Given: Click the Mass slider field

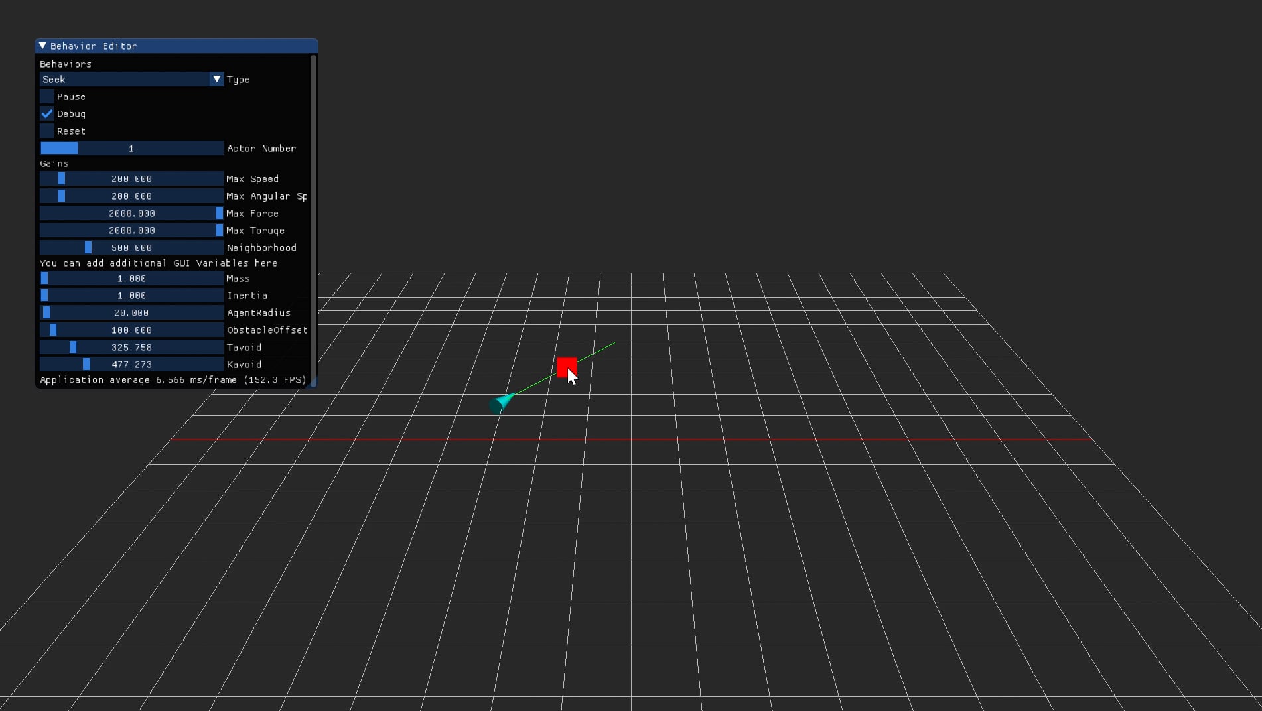Looking at the screenshot, I should coord(131,279).
